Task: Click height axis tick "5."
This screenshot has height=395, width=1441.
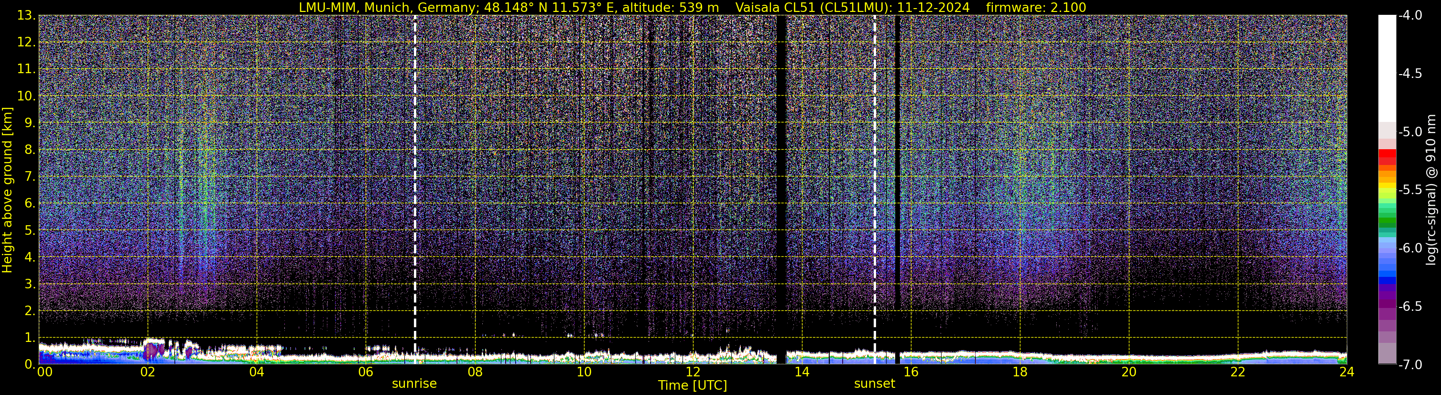Action: point(30,230)
